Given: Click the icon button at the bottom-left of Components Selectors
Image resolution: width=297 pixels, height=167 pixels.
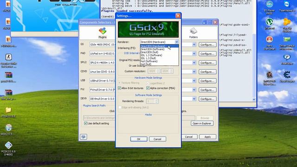Looking at the screenshot, I should pyautogui.click(x=84, y=137).
